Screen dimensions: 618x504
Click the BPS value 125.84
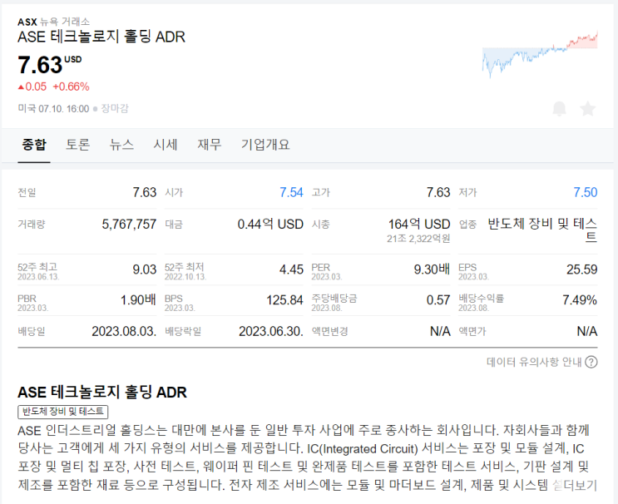pyautogui.click(x=284, y=300)
